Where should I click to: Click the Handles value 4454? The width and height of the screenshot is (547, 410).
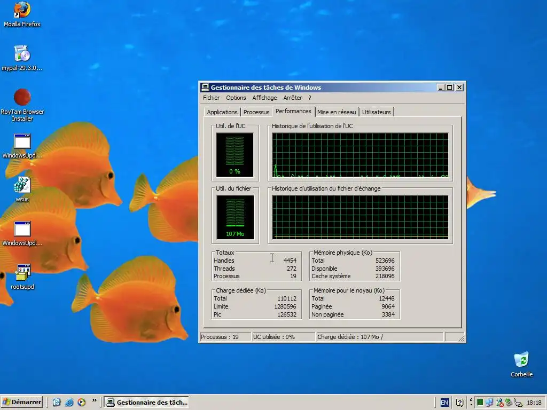click(x=290, y=261)
